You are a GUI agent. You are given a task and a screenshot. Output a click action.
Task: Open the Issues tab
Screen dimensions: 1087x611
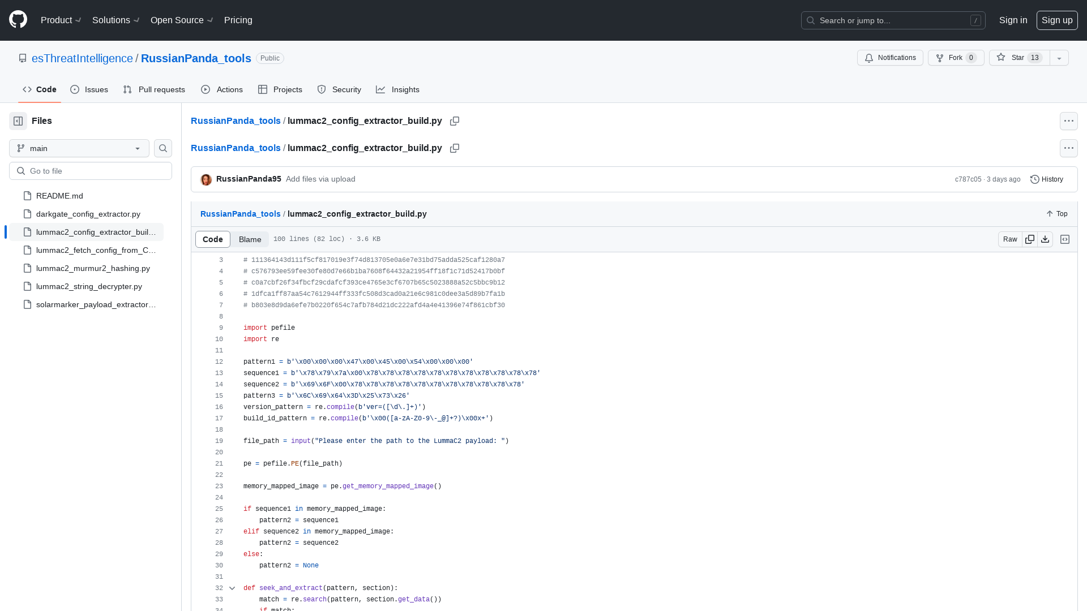89,89
